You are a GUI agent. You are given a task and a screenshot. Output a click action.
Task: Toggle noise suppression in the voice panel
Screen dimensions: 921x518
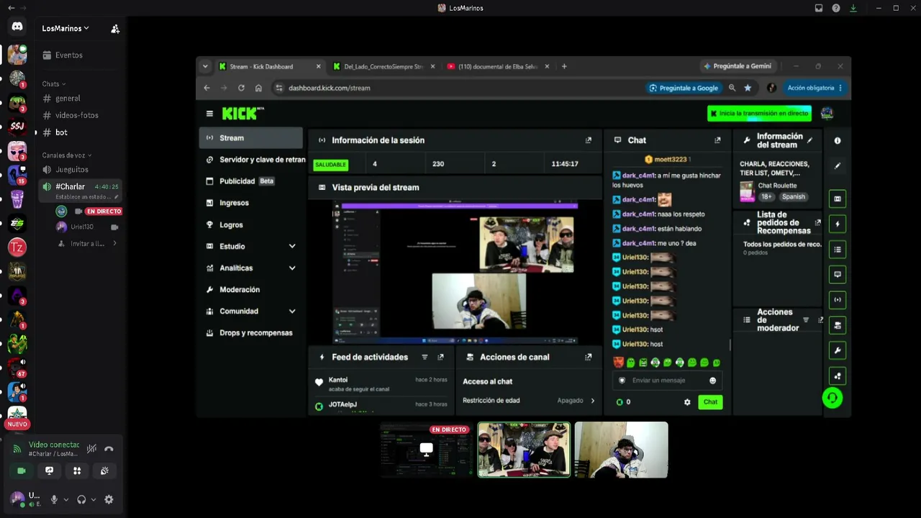91,449
